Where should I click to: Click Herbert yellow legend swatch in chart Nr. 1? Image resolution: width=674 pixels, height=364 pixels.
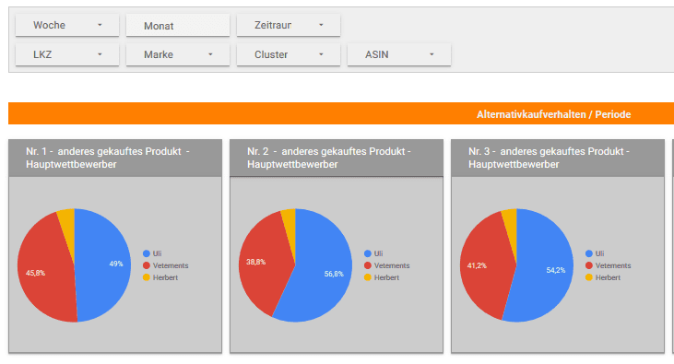click(147, 277)
